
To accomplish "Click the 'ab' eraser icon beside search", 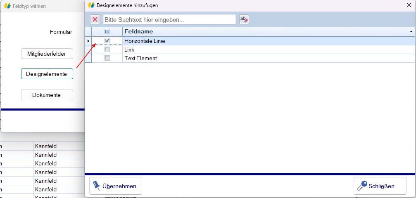I will click(244, 19).
